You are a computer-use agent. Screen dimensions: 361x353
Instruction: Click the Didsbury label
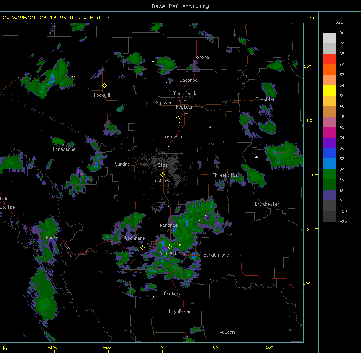(160, 181)
